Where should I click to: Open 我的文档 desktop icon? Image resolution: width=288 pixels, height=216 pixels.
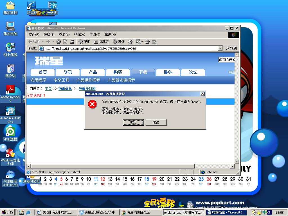(10, 8)
